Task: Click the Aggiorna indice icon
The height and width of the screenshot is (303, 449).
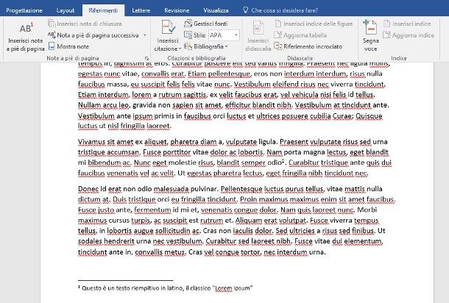Action: click(x=386, y=35)
